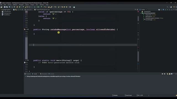Click the warning marker beside retakeMessage line
The width and height of the screenshot is (177, 99).
25,29
